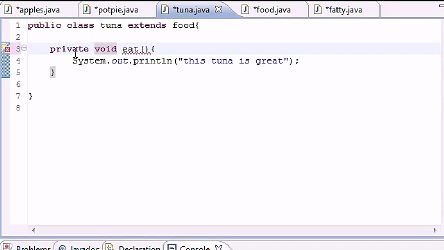The height and width of the screenshot is (250, 444).
Task: Click the Java file icon on tuna.java tab
Action: (x=165, y=10)
